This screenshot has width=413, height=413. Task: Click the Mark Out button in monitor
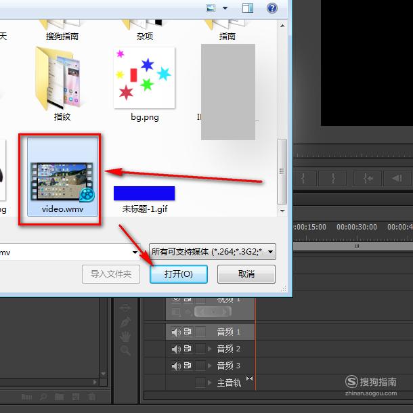point(332,179)
